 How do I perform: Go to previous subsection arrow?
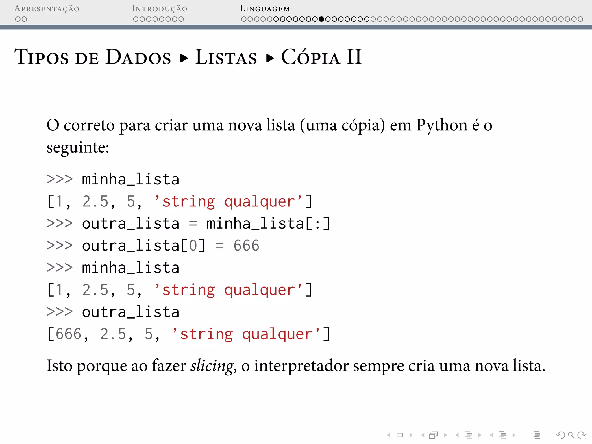pos(457,435)
